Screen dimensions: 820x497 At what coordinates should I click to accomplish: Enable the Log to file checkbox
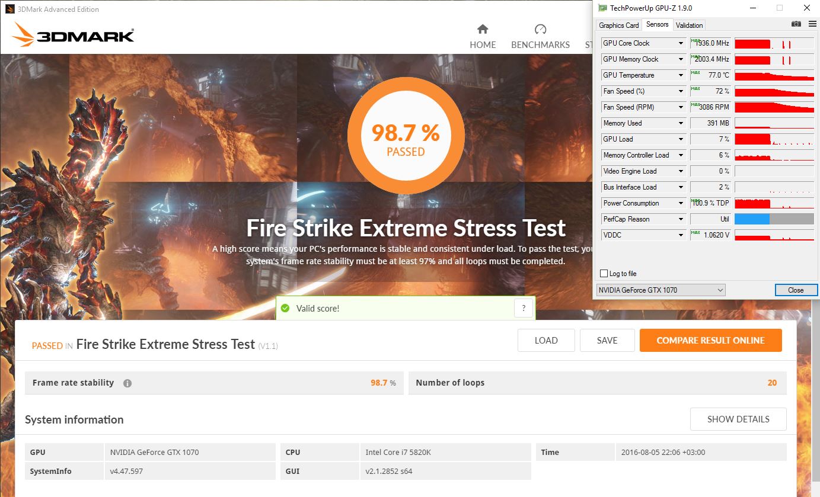pos(604,274)
